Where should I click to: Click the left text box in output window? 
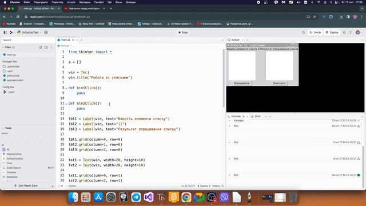tap(242, 66)
